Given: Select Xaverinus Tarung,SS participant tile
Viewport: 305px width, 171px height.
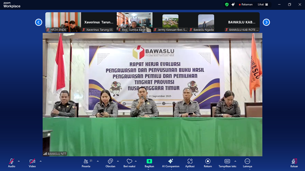Looking at the screenshot, I should pos(99,22).
